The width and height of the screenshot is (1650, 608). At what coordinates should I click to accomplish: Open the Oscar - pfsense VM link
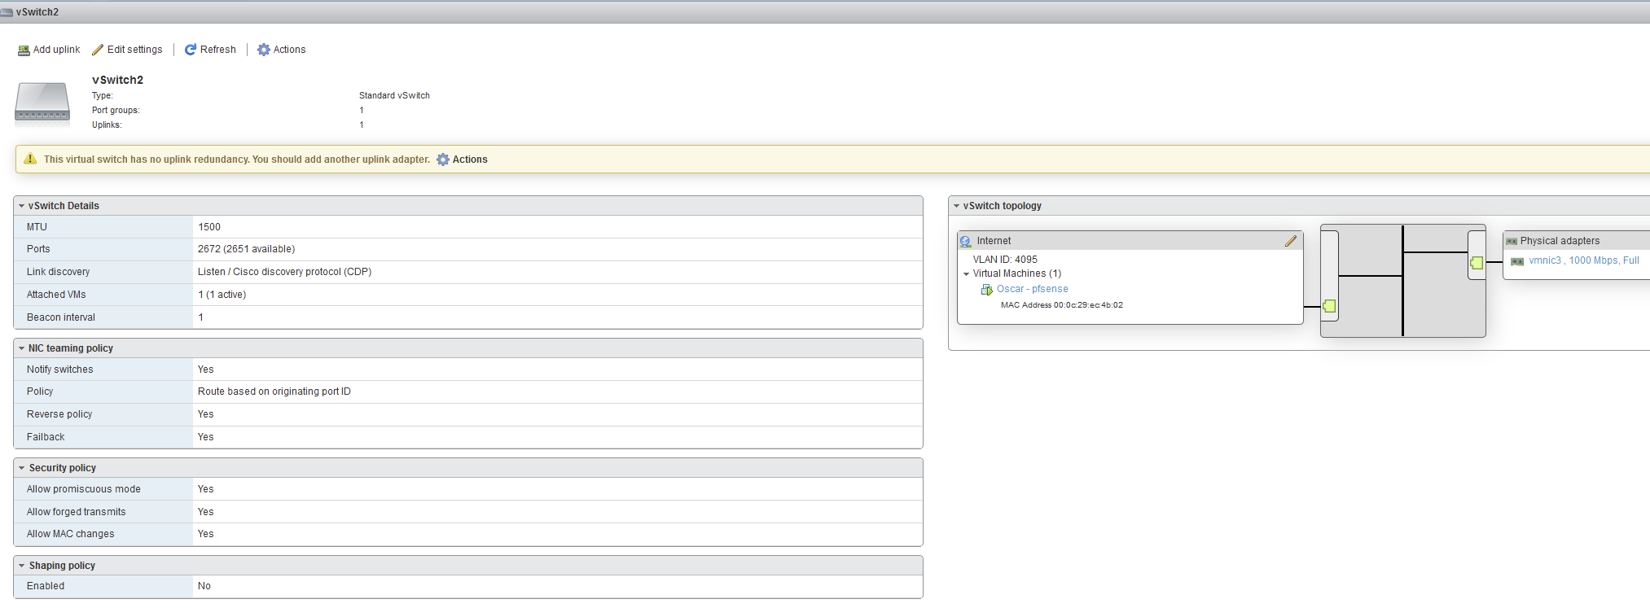[1032, 289]
